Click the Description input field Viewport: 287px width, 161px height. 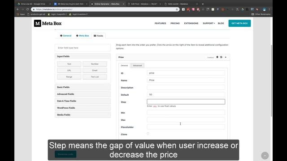pos(186,88)
